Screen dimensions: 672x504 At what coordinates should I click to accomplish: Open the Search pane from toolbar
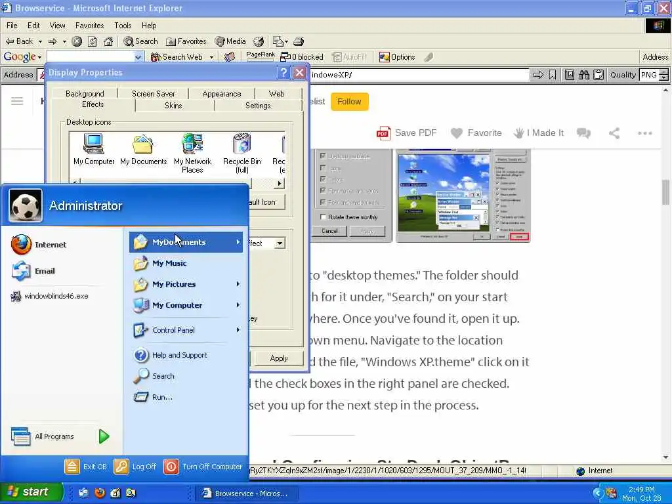[x=140, y=41]
